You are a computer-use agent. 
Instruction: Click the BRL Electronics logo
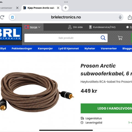(x=11, y=34)
